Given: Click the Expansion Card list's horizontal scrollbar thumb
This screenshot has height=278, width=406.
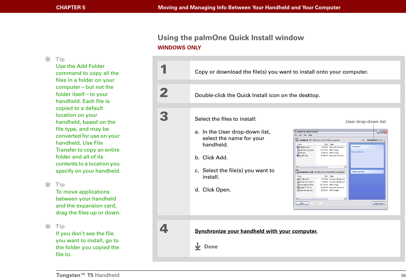Looking at the screenshot, I should tap(313, 198).
